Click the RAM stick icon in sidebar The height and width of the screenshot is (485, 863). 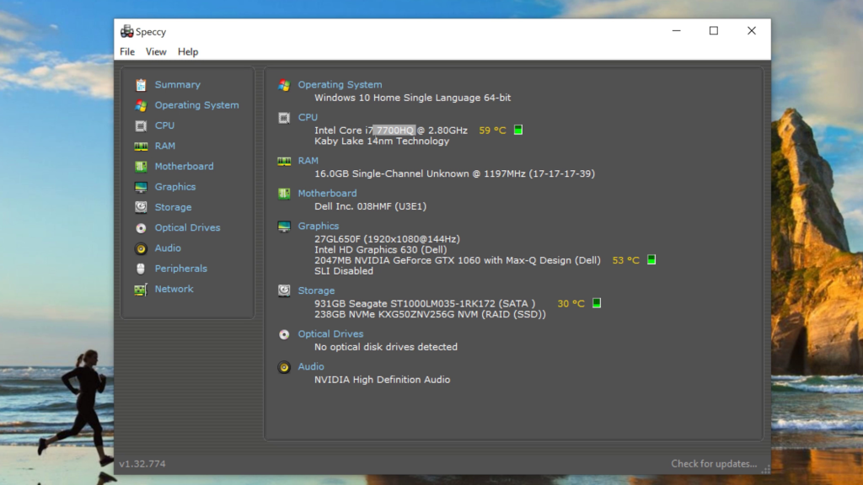click(141, 147)
